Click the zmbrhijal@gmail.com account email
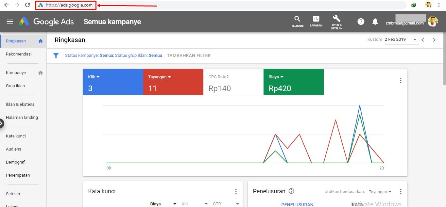446x207 pixels. (x=405, y=23)
